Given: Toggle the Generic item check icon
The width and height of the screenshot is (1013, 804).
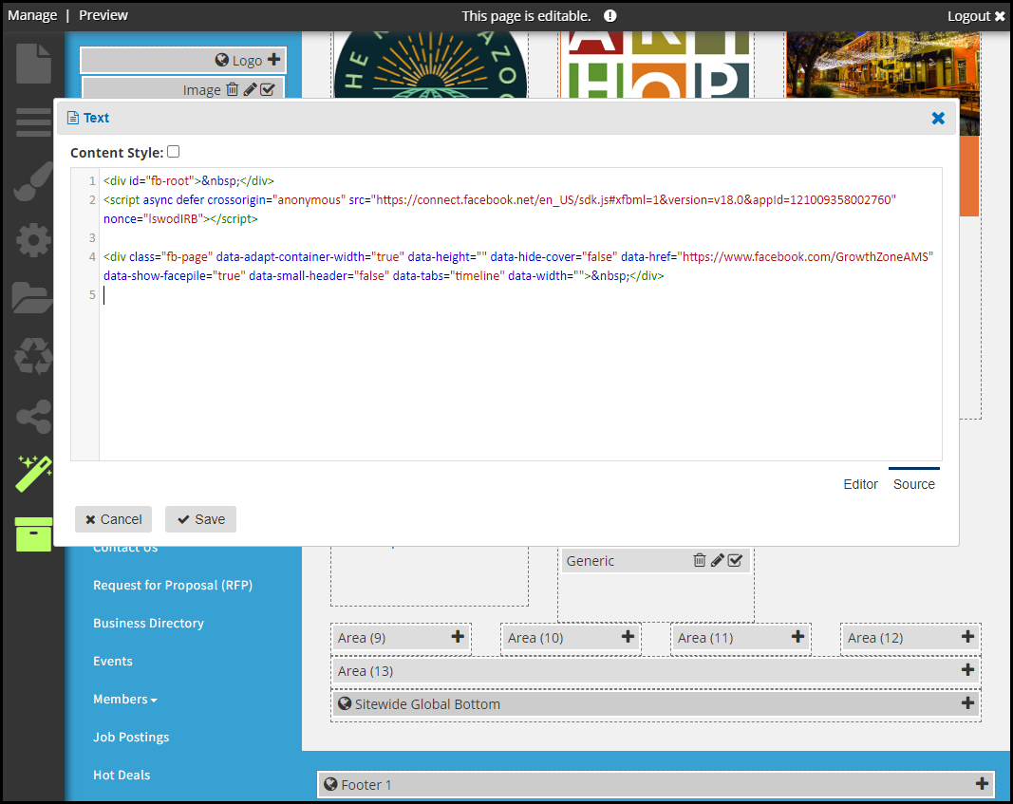Looking at the screenshot, I should pyautogui.click(x=735, y=561).
